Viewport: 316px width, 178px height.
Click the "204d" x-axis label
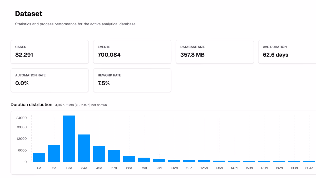[309, 168]
